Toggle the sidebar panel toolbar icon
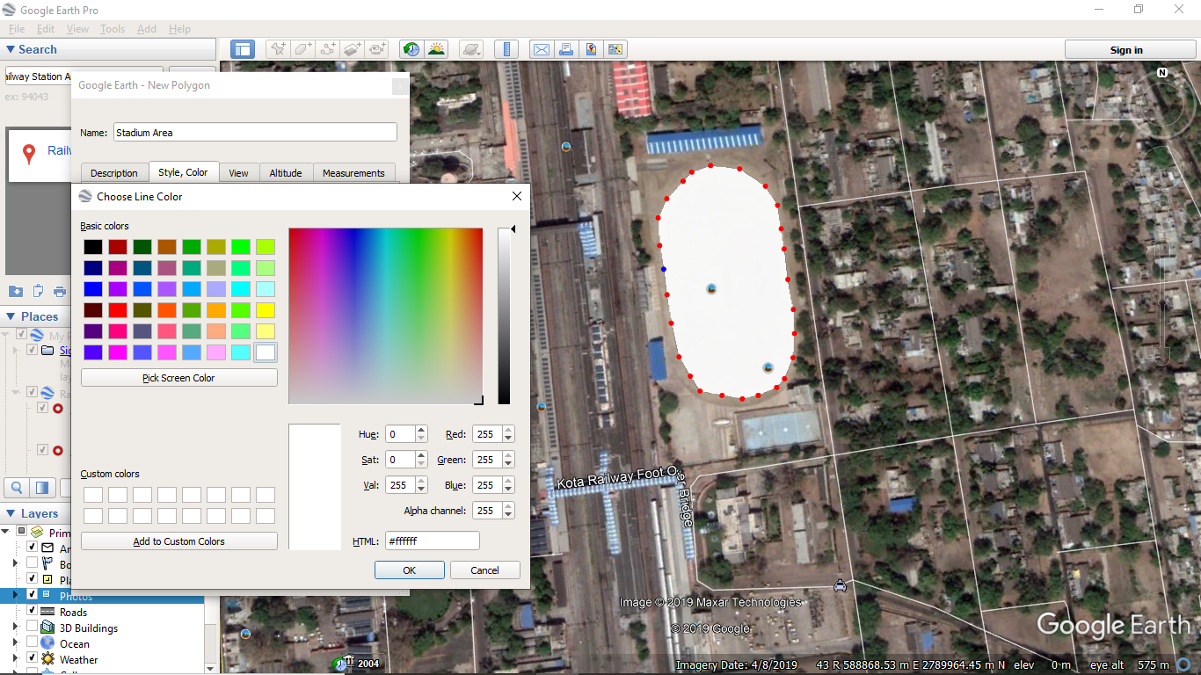The image size is (1201, 675). 243,49
